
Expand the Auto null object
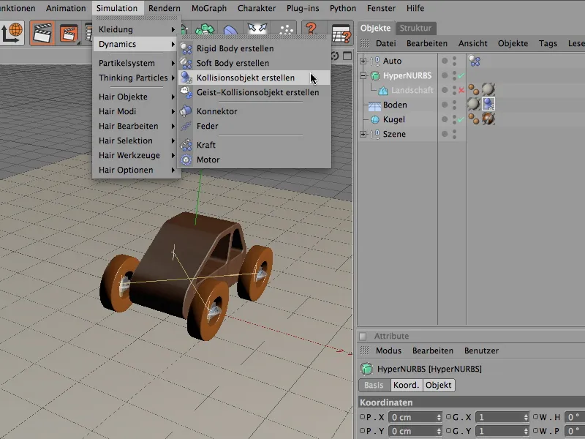pos(364,61)
